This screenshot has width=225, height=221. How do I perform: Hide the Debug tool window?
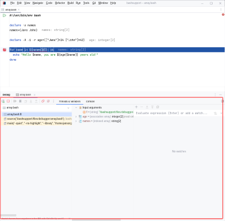pyautogui.click(x=220, y=94)
